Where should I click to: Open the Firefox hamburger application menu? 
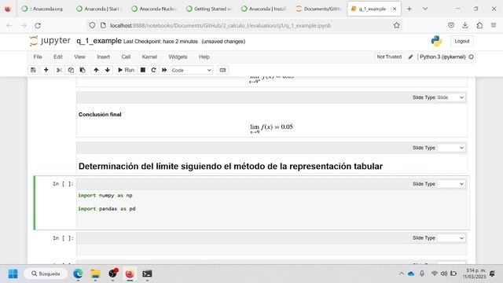494,25
